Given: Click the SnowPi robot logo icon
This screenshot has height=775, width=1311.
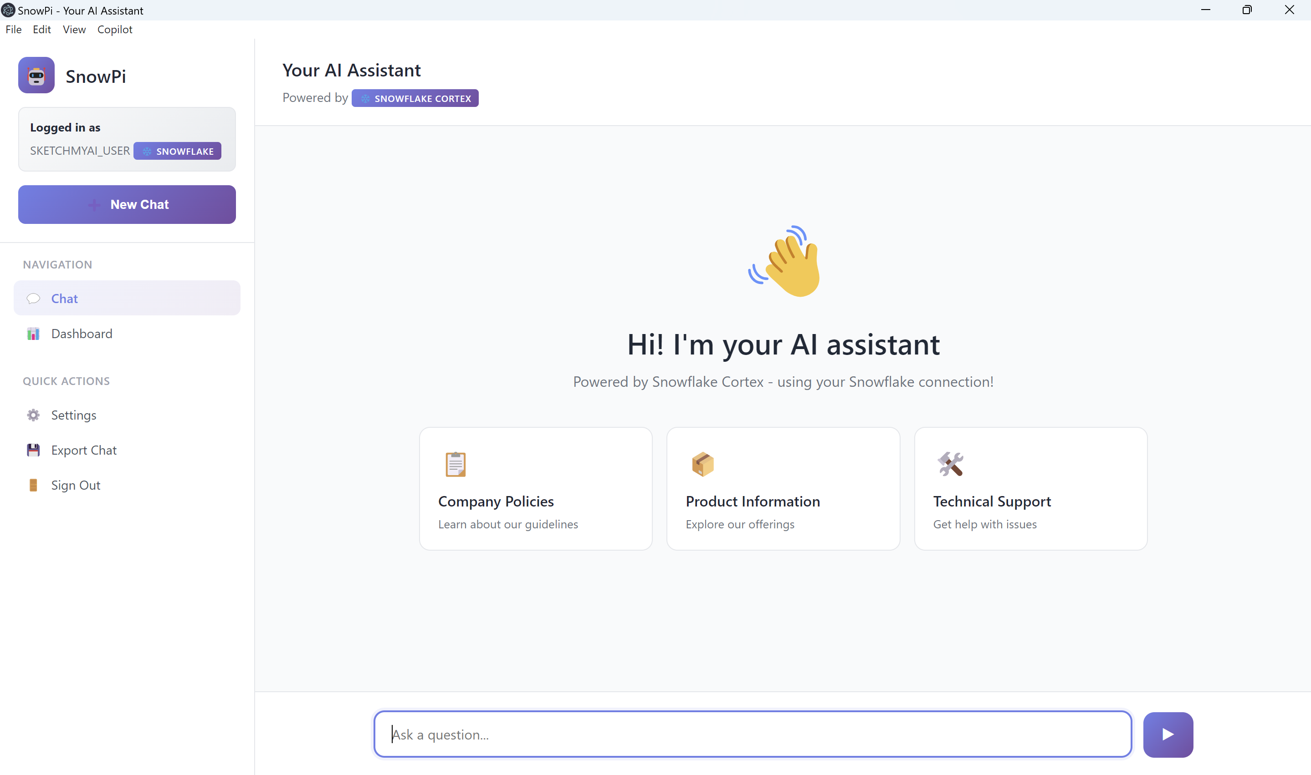Looking at the screenshot, I should click(36, 75).
